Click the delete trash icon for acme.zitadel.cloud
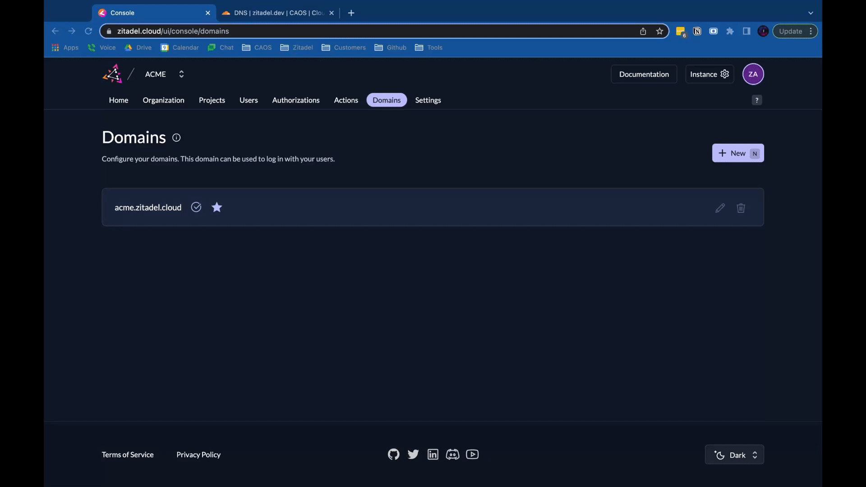This screenshot has height=487, width=866. (x=741, y=208)
